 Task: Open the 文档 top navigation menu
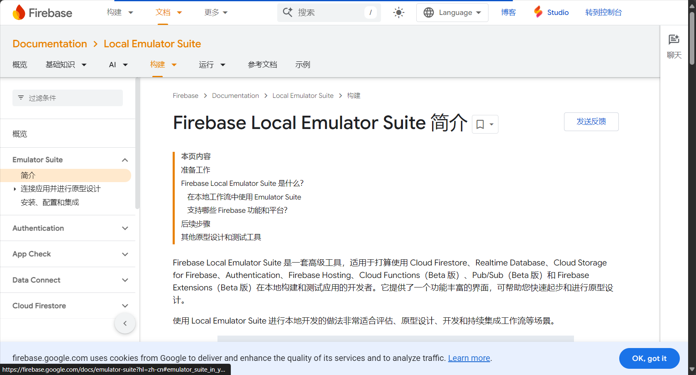click(169, 12)
